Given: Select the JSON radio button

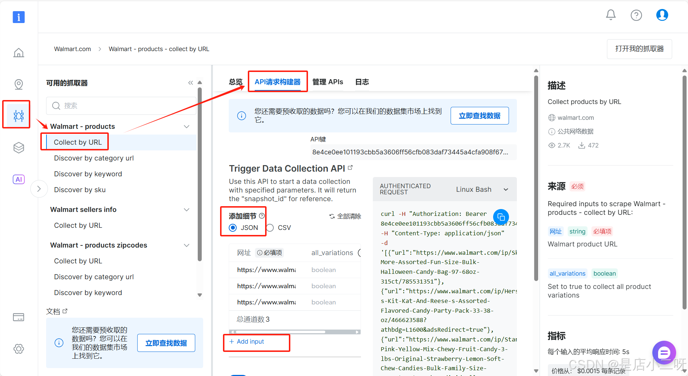Looking at the screenshot, I should tap(233, 228).
